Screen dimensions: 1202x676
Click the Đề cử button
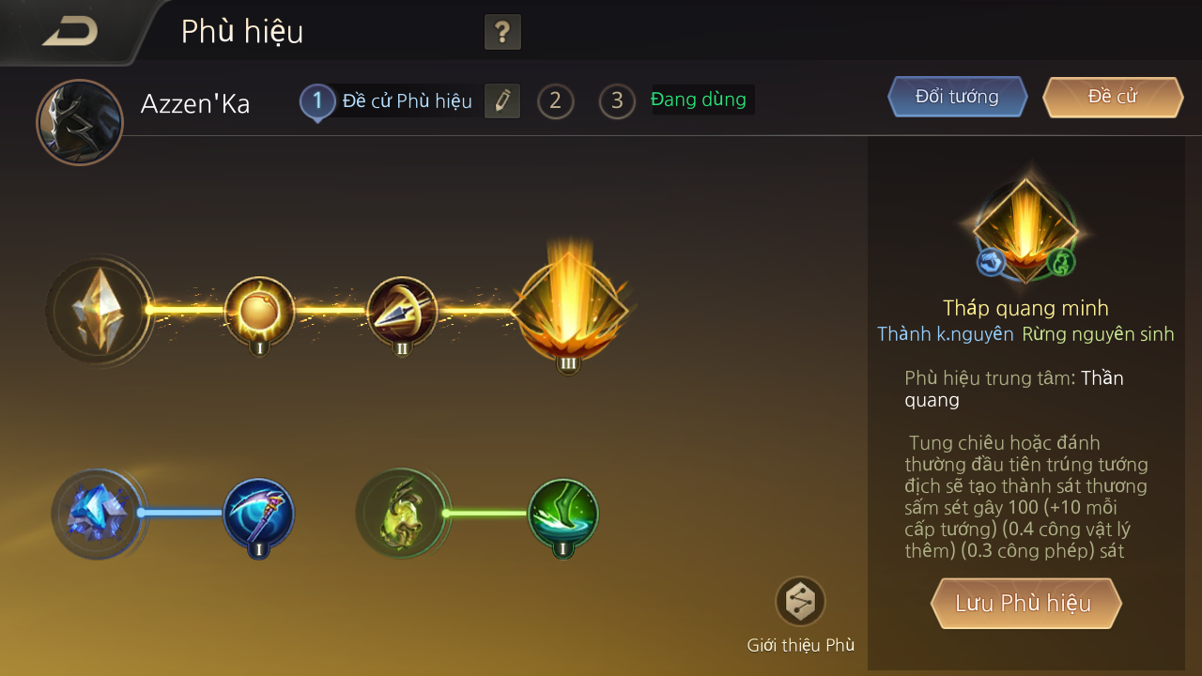(x=1113, y=97)
